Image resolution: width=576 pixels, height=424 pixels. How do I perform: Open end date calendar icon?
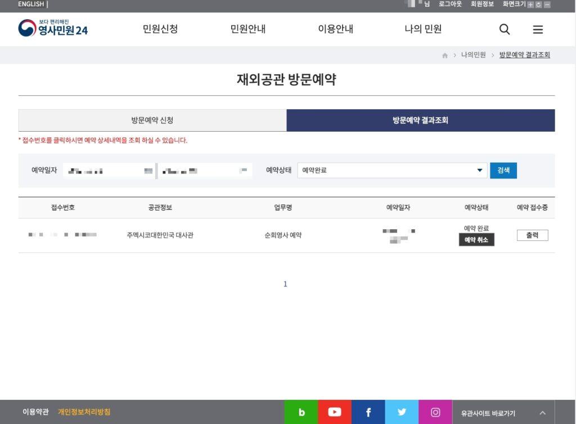pyautogui.click(x=243, y=170)
